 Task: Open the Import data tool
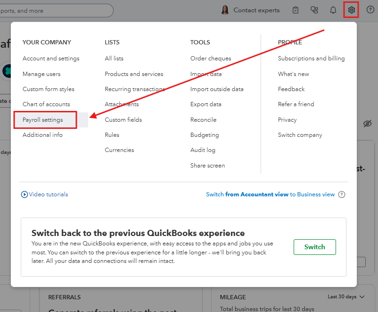(x=206, y=74)
